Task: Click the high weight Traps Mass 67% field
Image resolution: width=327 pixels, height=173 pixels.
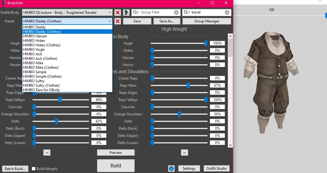Action: 217,85
